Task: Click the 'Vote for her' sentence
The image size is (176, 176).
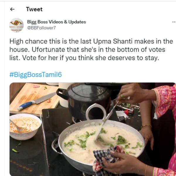Action: click(91, 58)
